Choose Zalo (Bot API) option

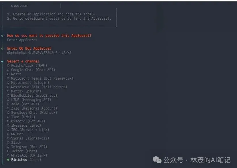pos(25,104)
